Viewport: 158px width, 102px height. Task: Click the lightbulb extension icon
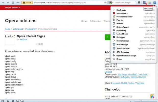[139, 3]
